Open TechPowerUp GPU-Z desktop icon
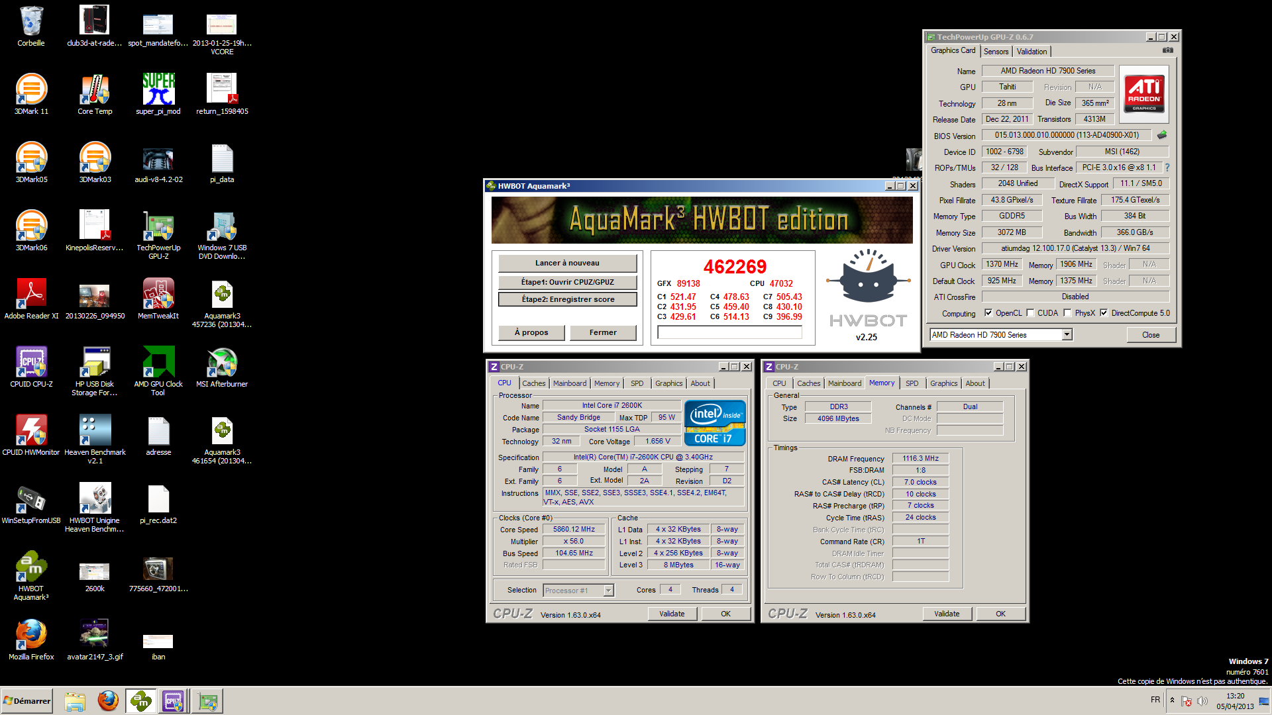The width and height of the screenshot is (1272, 715). pyautogui.click(x=158, y=234)
